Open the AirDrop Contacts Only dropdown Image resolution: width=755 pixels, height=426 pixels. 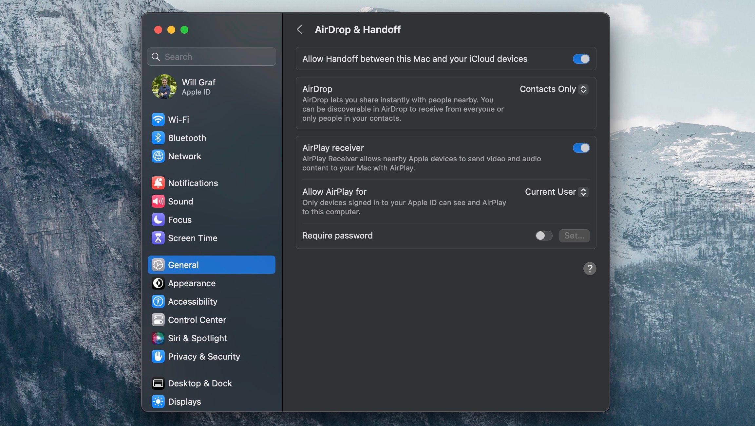coord(554,89)
